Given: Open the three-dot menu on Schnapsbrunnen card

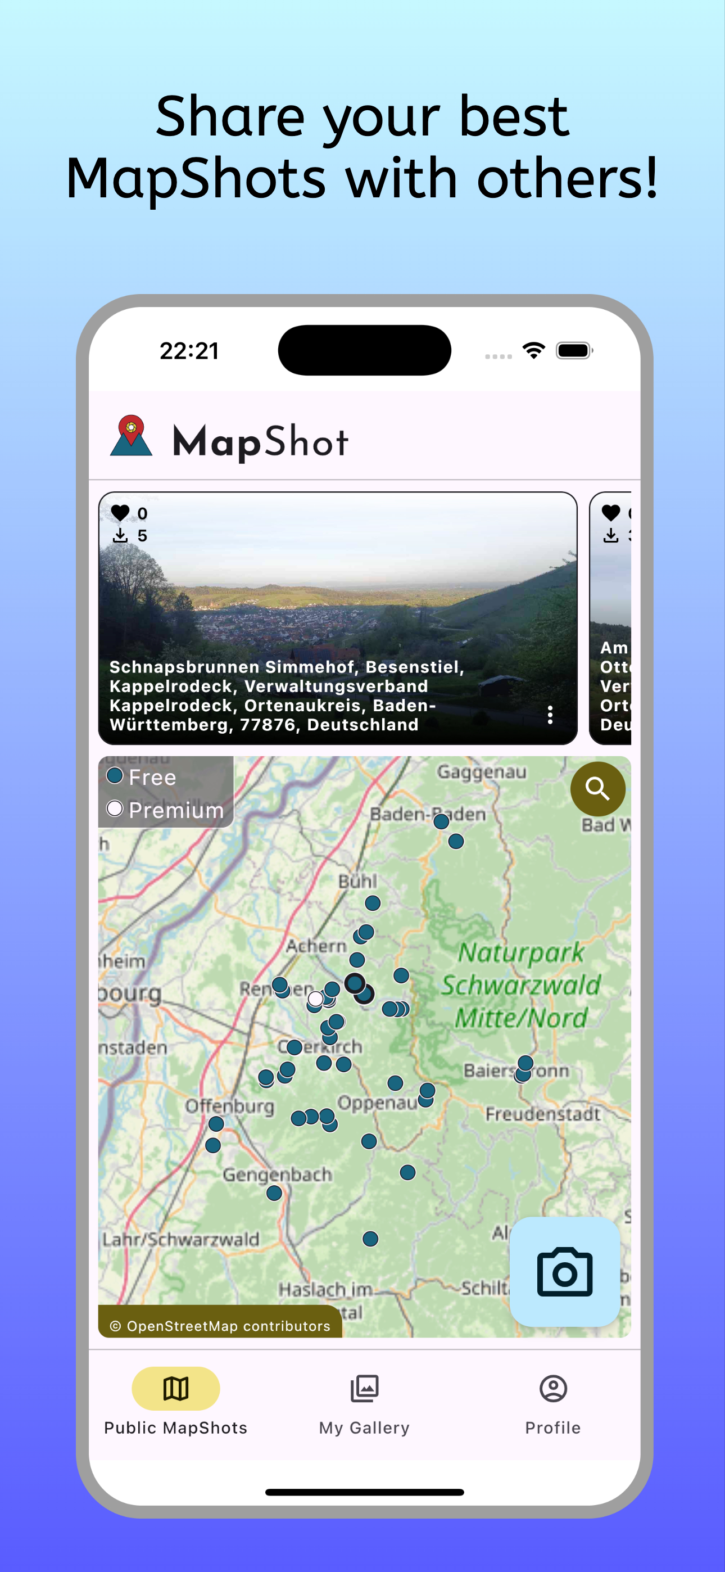Looking at the screenshot, I should click(x=550, y=714).
